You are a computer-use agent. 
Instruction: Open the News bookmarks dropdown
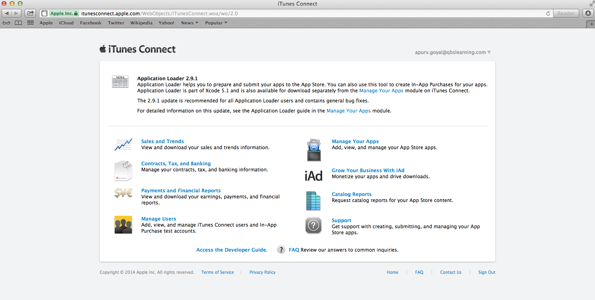(x=190, y=23)
